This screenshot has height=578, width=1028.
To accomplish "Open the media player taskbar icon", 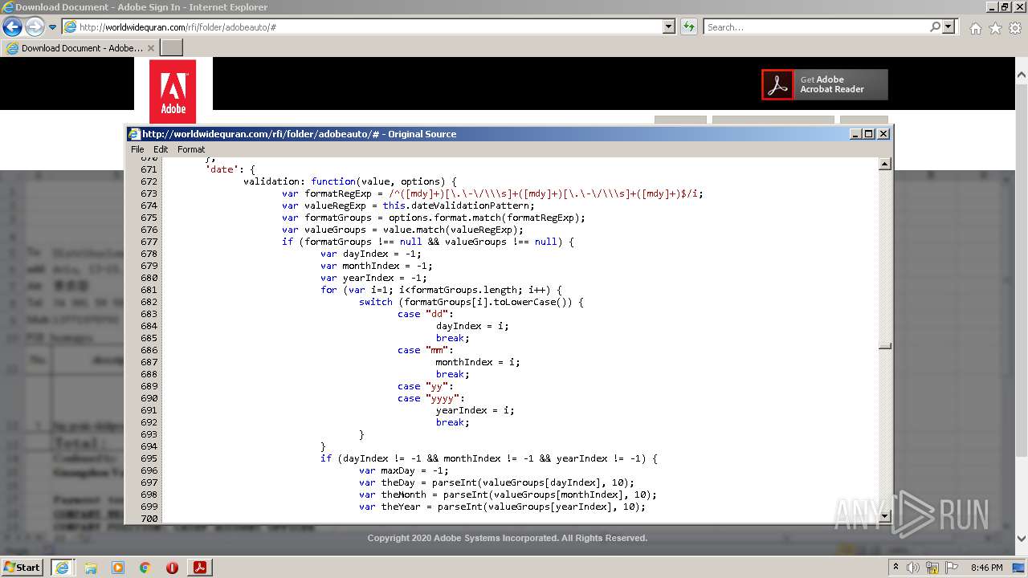I will pos(118,568).
